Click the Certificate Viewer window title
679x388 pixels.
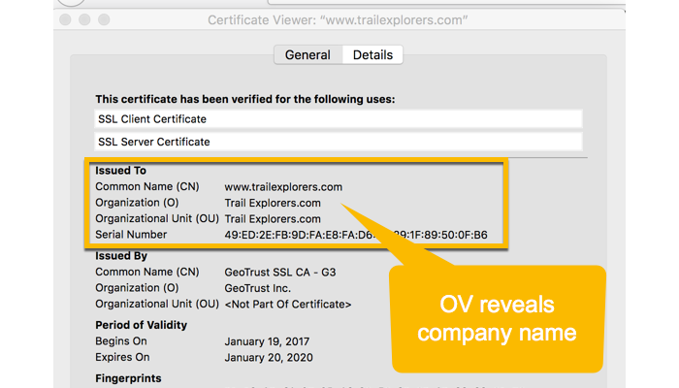338,19
